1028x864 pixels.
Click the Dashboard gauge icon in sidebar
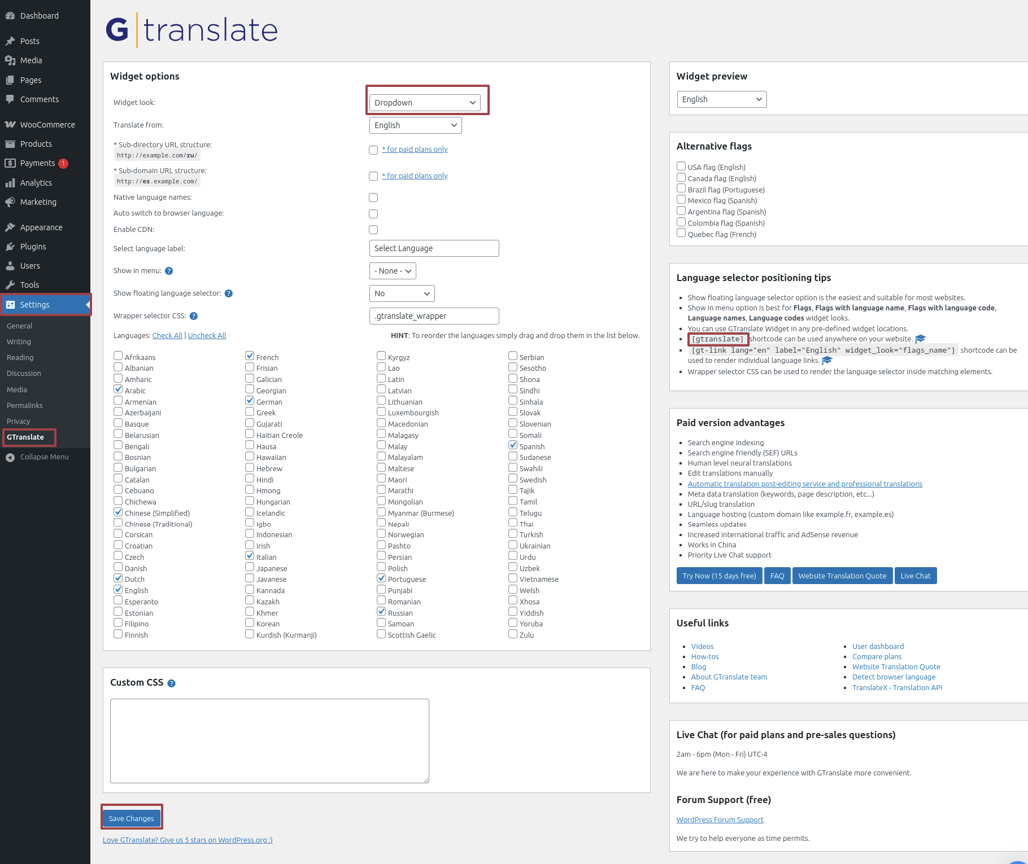point(10,16)
